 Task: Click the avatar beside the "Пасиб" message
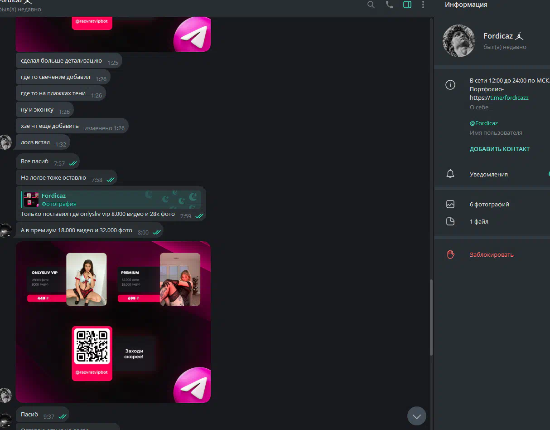pyautogui.click(x=5, y=420)
